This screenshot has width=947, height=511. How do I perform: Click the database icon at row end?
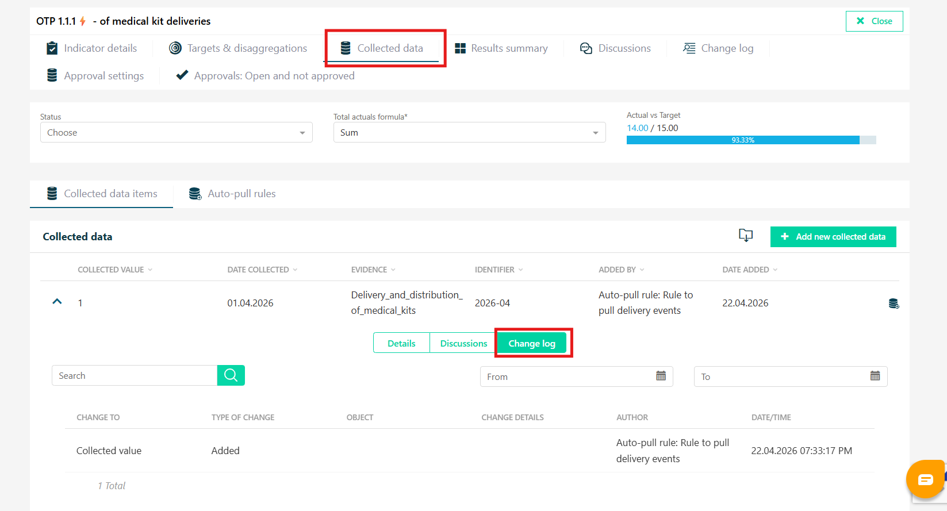tap(893, 303)
